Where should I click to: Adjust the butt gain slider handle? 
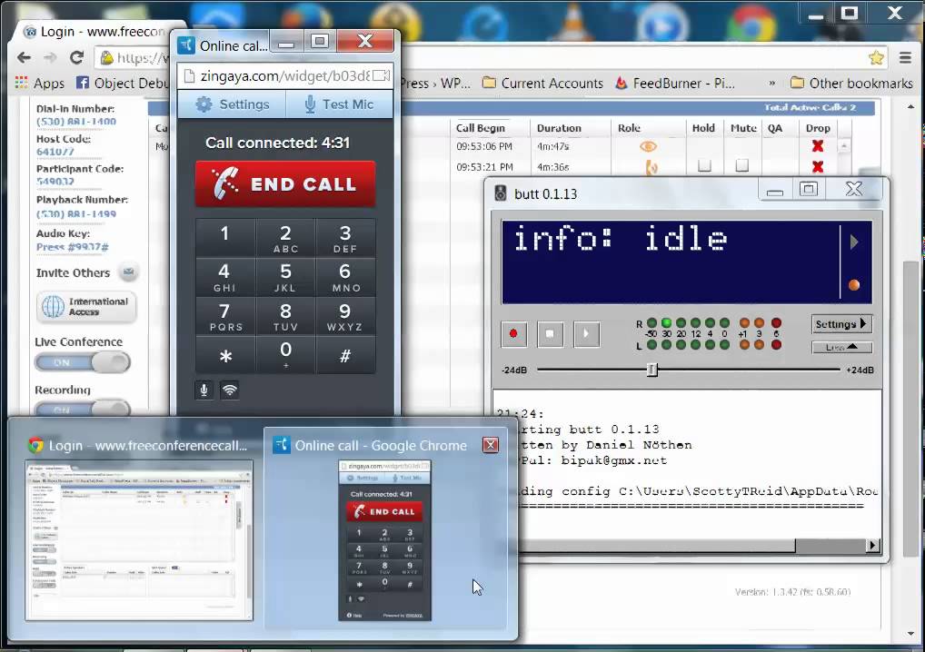(651, 370)
